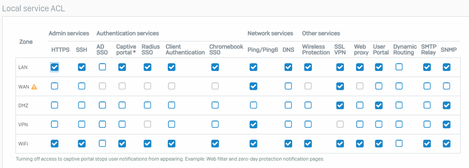This screenshot has width=469, height=168.
Task: Uncheck Chromebook SSO for the LAN zone
Action: pyautogui.click(x=215, y=67)
